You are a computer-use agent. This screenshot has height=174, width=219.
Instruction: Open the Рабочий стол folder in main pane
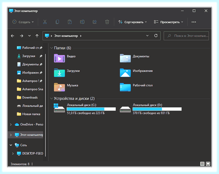(136, 87)
